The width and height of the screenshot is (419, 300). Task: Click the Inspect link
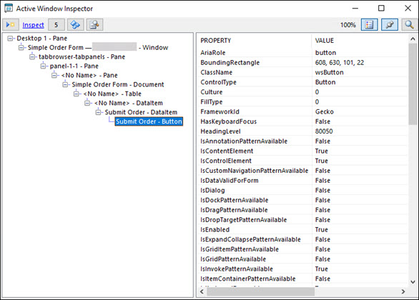(x=33, y=25)
